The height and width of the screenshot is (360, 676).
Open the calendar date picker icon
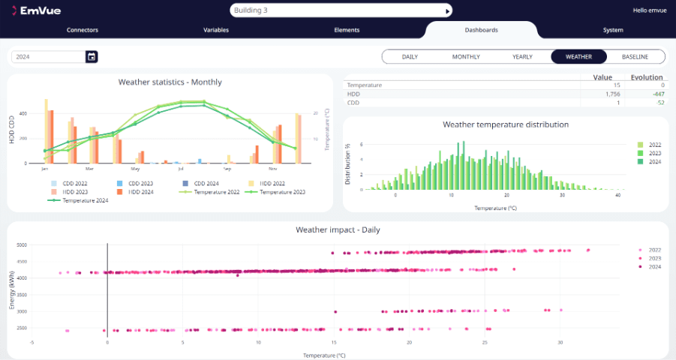tap(92, 56)
